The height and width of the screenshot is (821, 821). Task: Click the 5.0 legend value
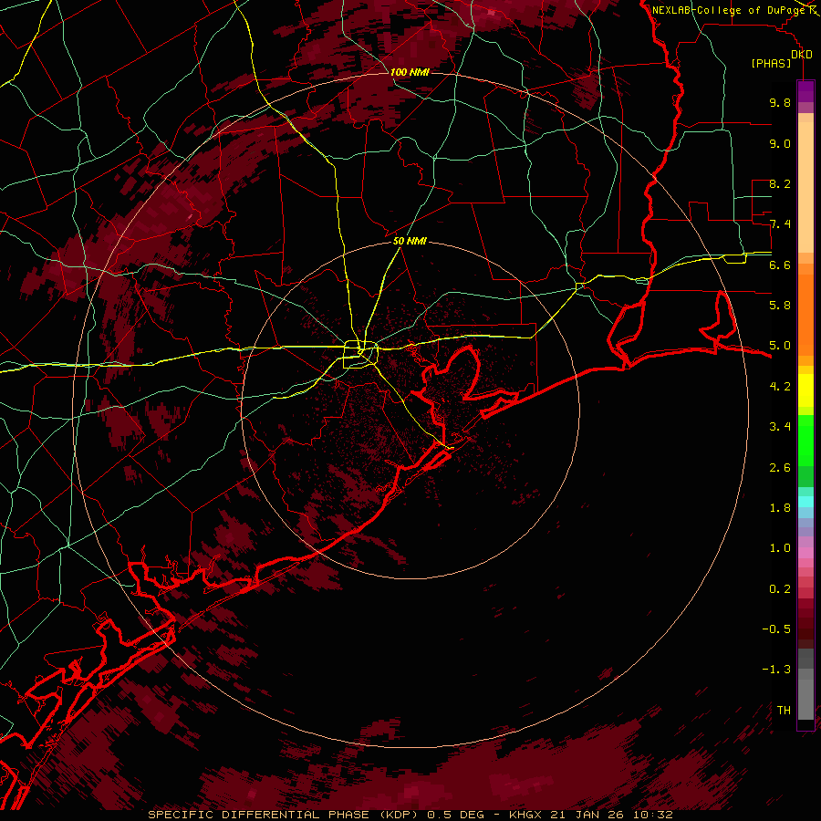pos(780,346)
